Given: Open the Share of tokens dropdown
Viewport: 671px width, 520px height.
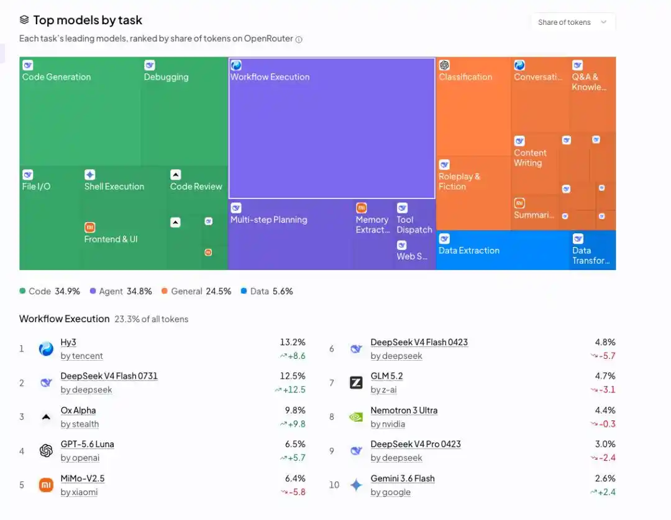Looking at the screenshot, I should [573, 22].
